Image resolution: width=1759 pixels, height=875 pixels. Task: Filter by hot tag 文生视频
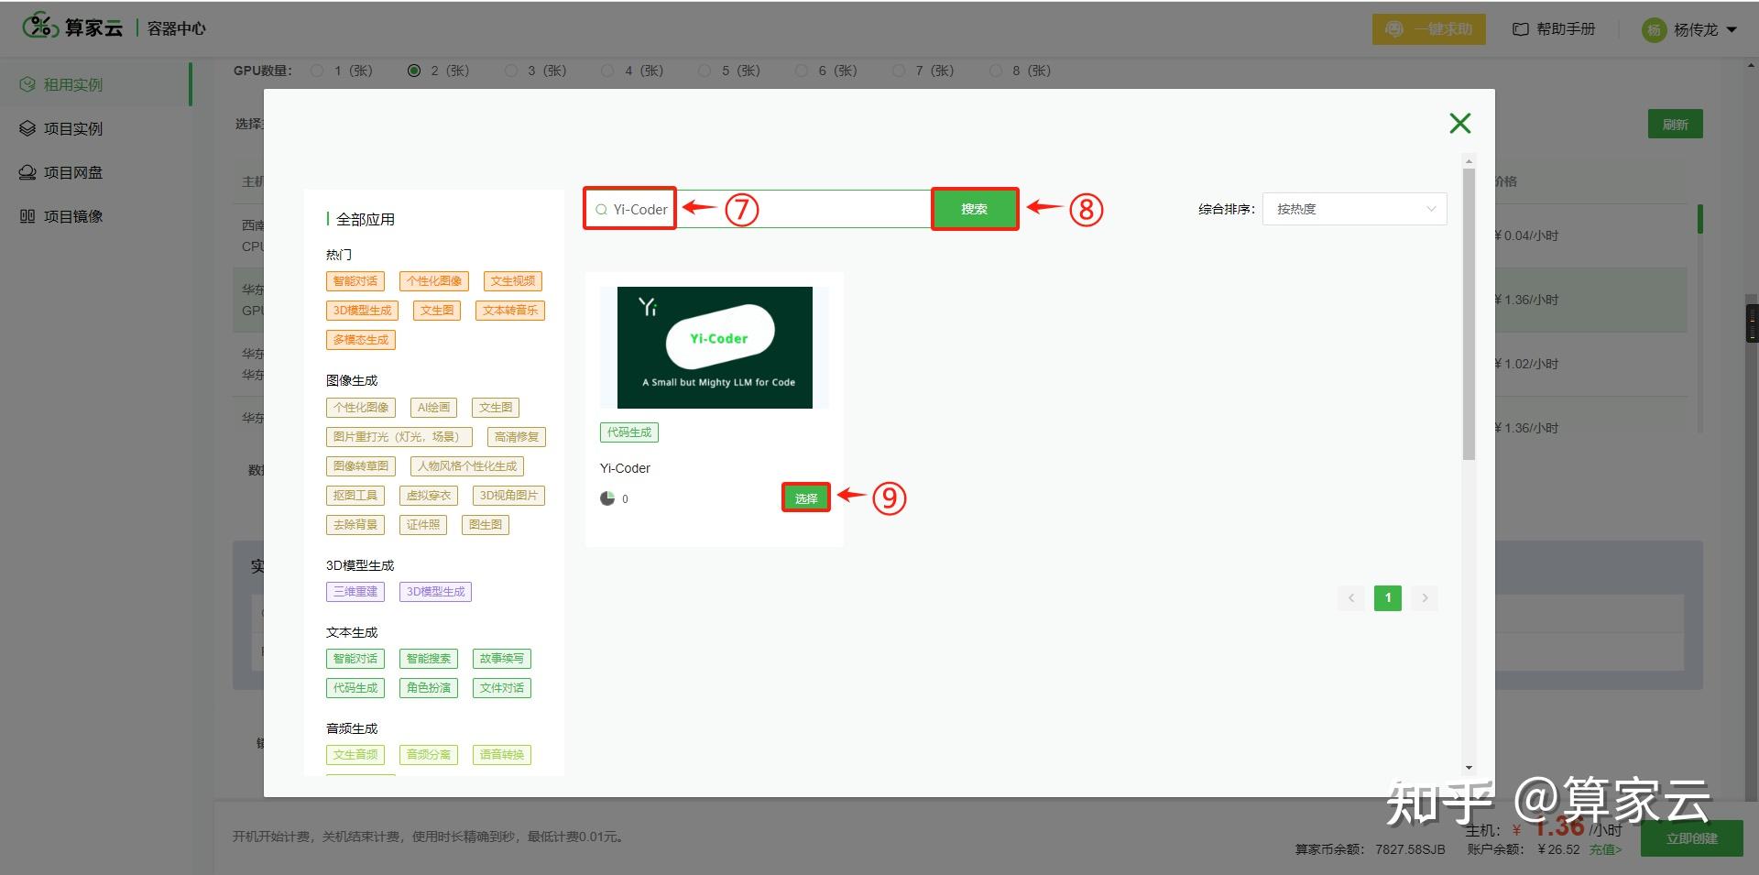[x=513, y=281]
